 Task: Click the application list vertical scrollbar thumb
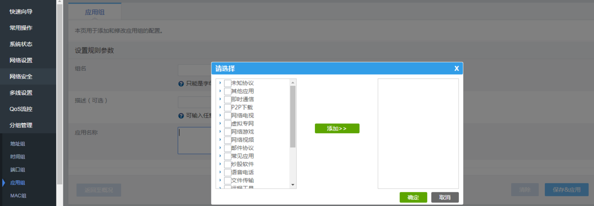(293, 116)
